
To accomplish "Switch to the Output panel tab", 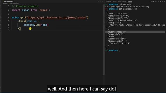I will pyautogui.click(x=115, y=1).
